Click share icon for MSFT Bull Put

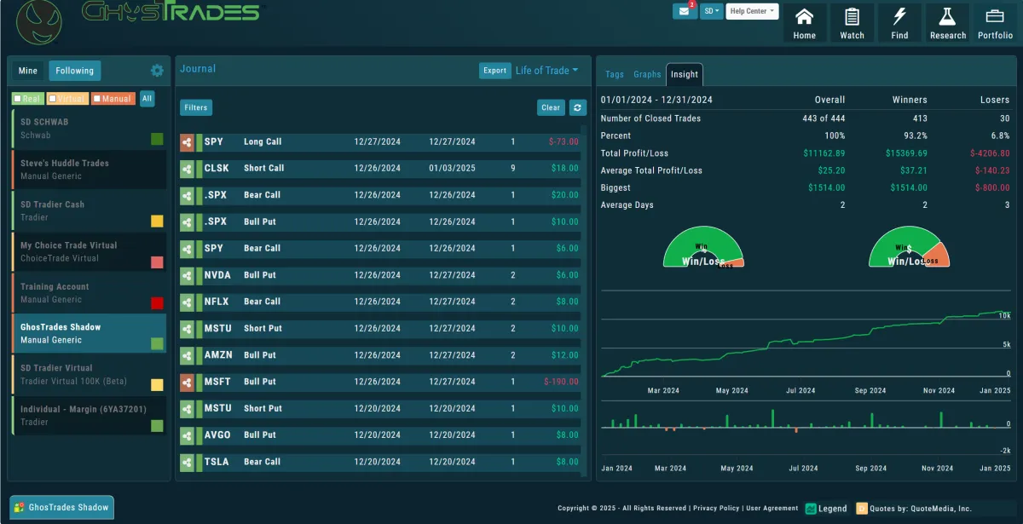(187, 382)
